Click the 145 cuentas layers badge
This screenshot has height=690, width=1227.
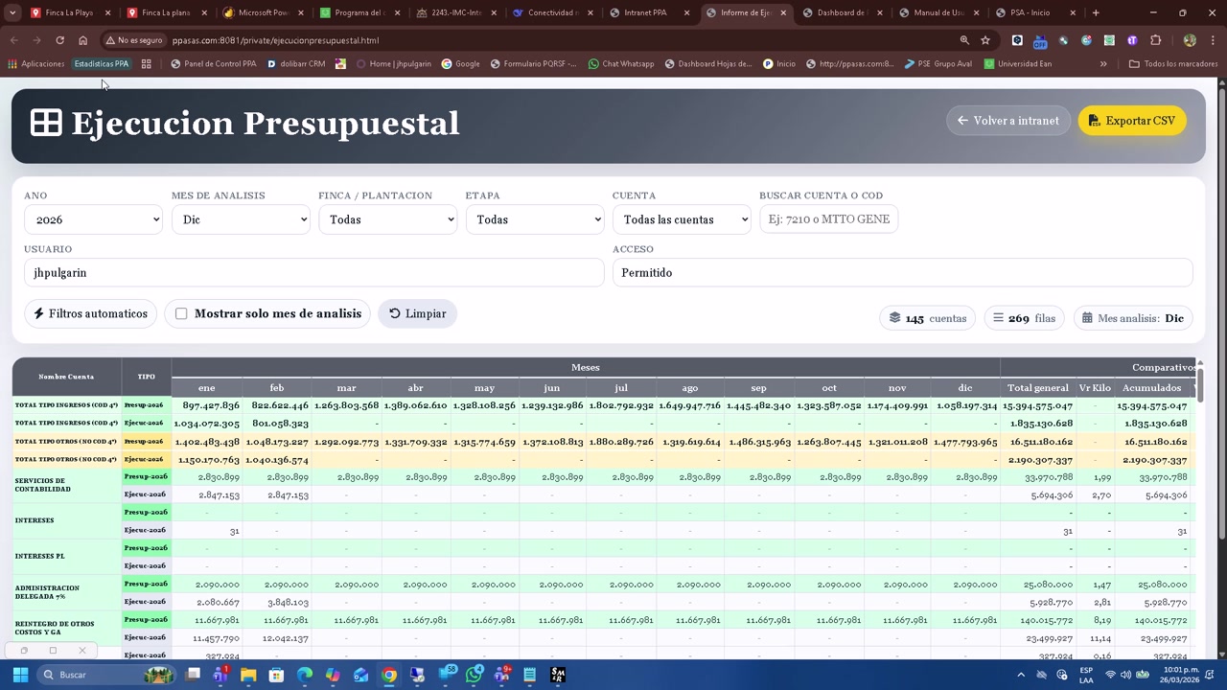coord(927,318)
